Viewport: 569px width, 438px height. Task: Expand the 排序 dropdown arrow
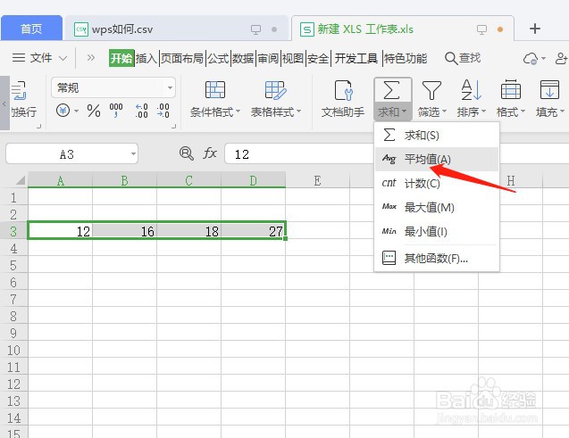pos(483,112)
